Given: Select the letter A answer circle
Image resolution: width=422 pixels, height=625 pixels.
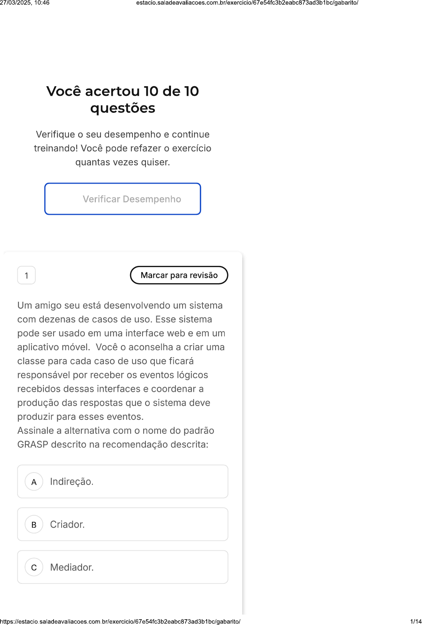Looking at the screenshot, I should pos(34,482).
